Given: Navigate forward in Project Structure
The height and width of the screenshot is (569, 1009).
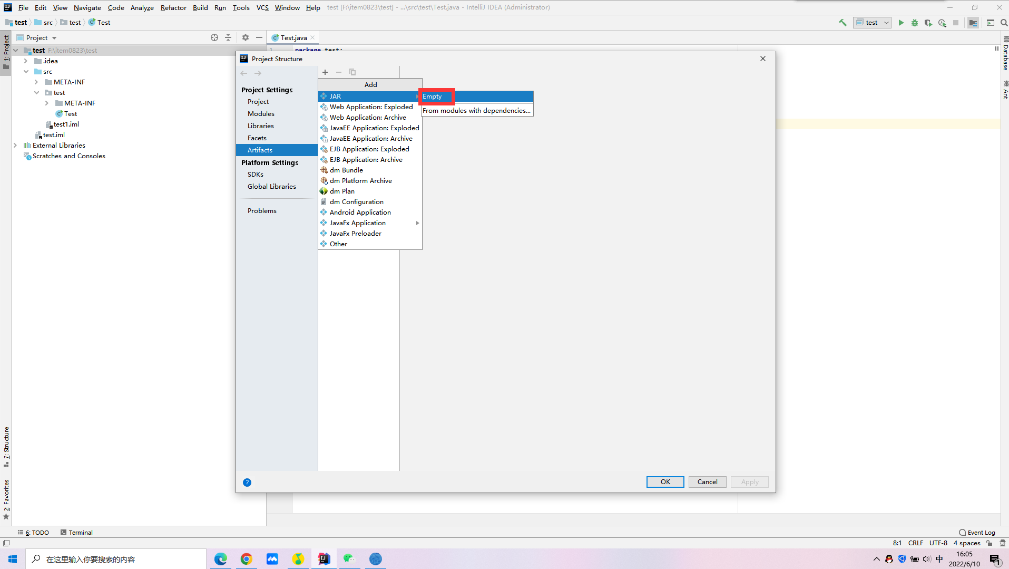Looking at the screenshot, I should (258, 73).
